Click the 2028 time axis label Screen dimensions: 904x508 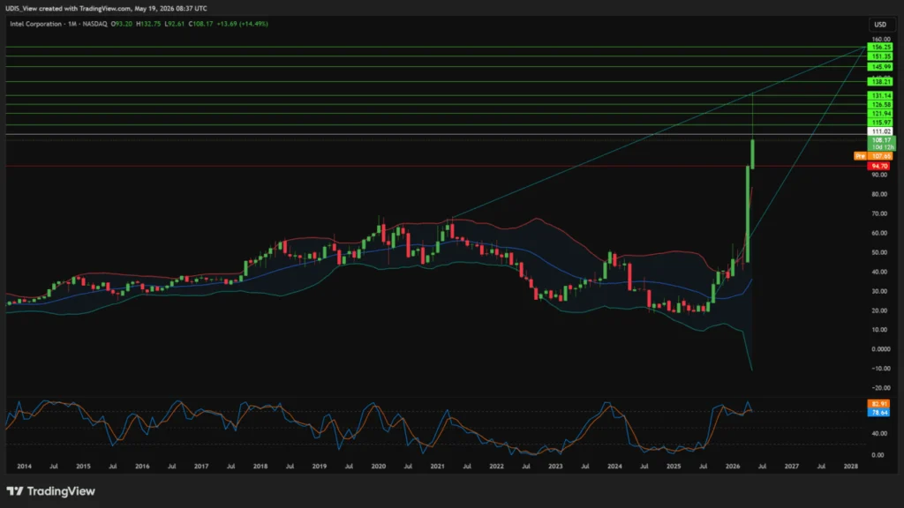click(850, 466)
